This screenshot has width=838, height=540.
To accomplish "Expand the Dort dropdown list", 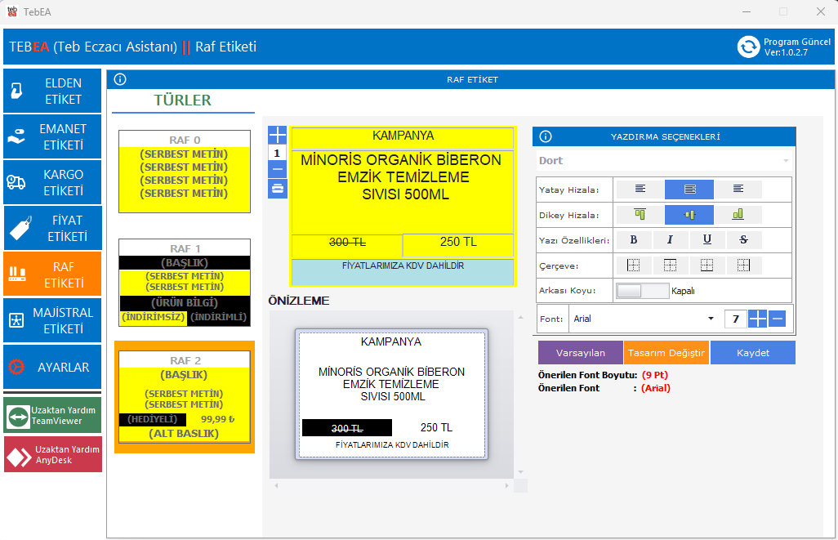I will [x=786, y=161].
